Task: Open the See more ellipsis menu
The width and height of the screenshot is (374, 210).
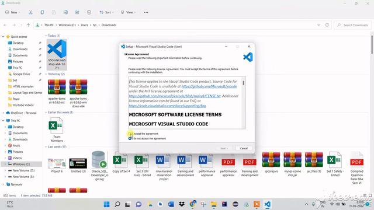Action: click(x=146, y=12)
